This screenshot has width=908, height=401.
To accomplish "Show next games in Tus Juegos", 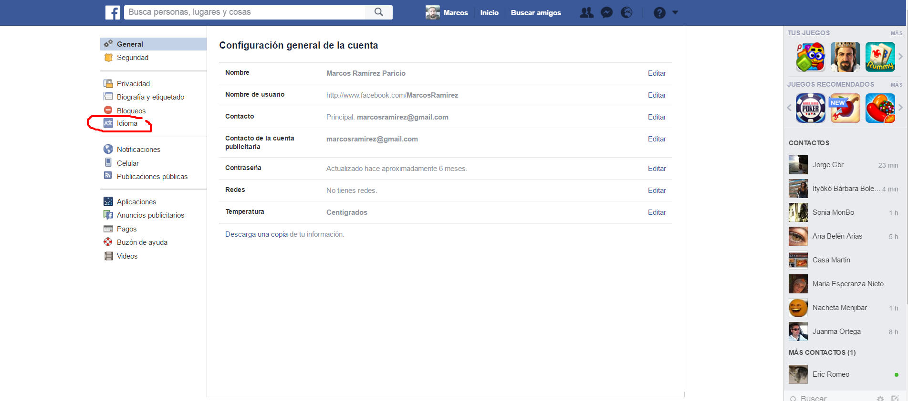I will point(900,56).
